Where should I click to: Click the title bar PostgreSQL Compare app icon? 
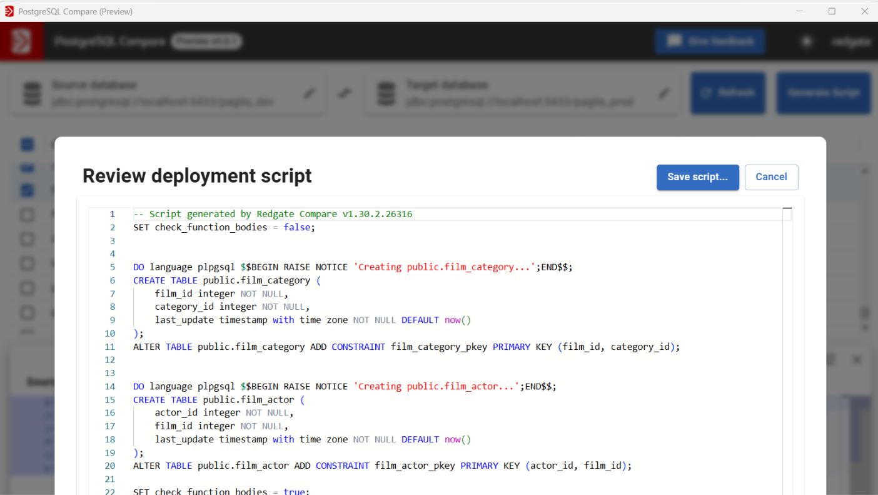pos(9,11)
